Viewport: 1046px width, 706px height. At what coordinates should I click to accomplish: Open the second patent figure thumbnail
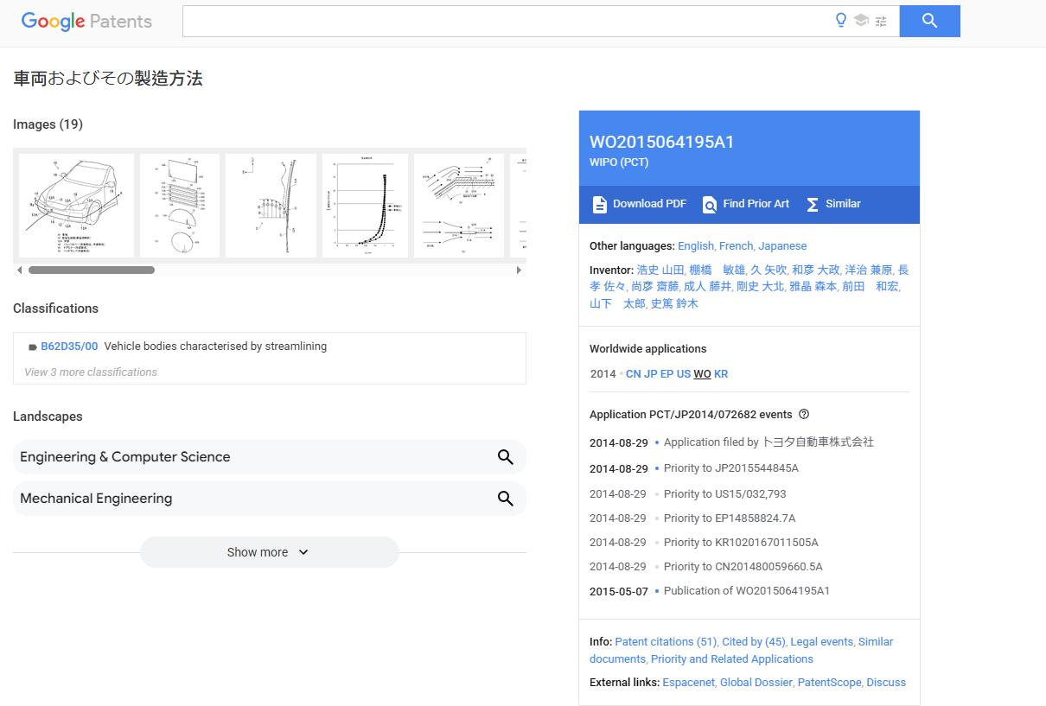click(x=180, y=206)
